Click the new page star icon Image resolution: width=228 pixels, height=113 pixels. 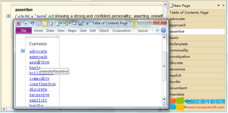[57, 23]
